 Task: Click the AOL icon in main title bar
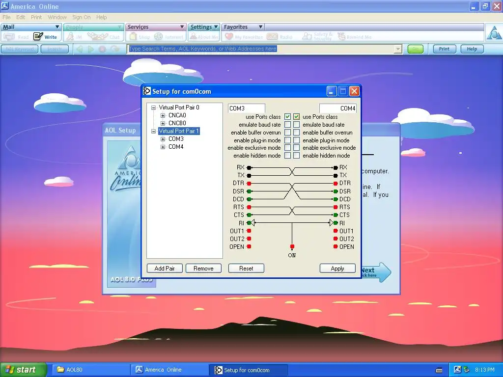[4, 6]
